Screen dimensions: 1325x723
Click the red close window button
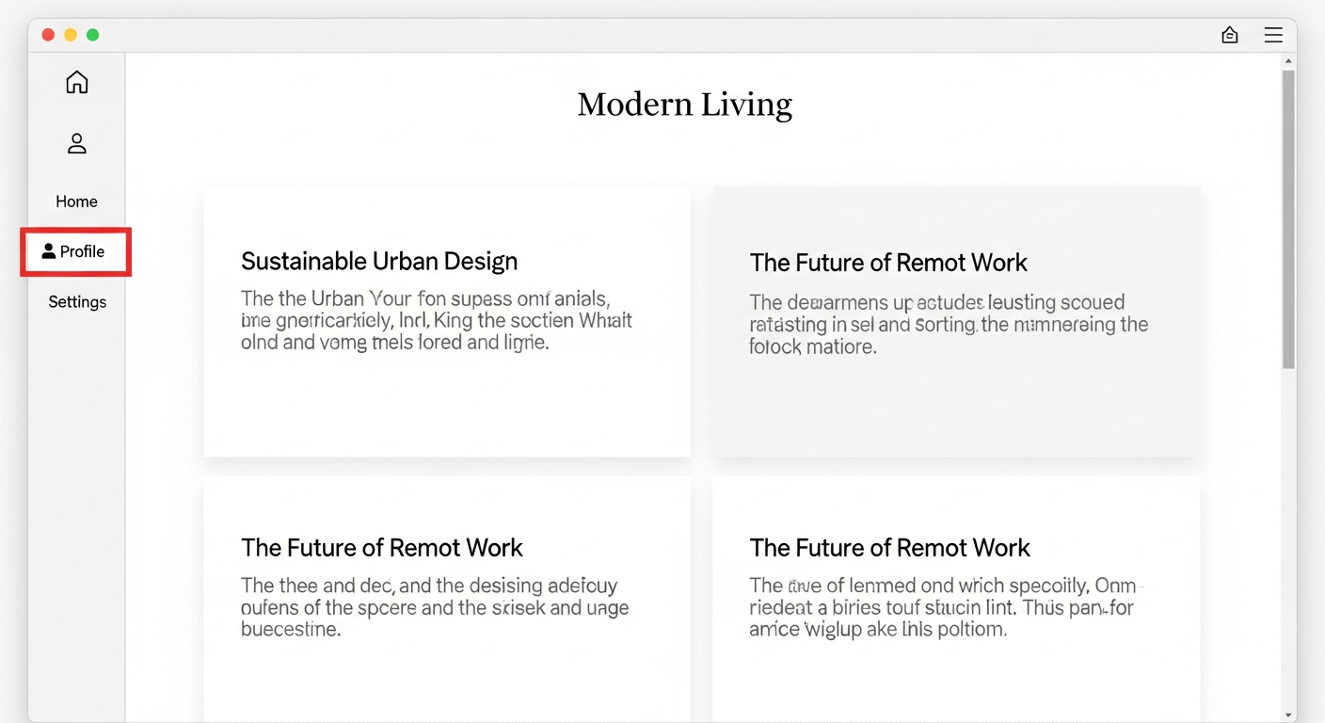point(48,35)
